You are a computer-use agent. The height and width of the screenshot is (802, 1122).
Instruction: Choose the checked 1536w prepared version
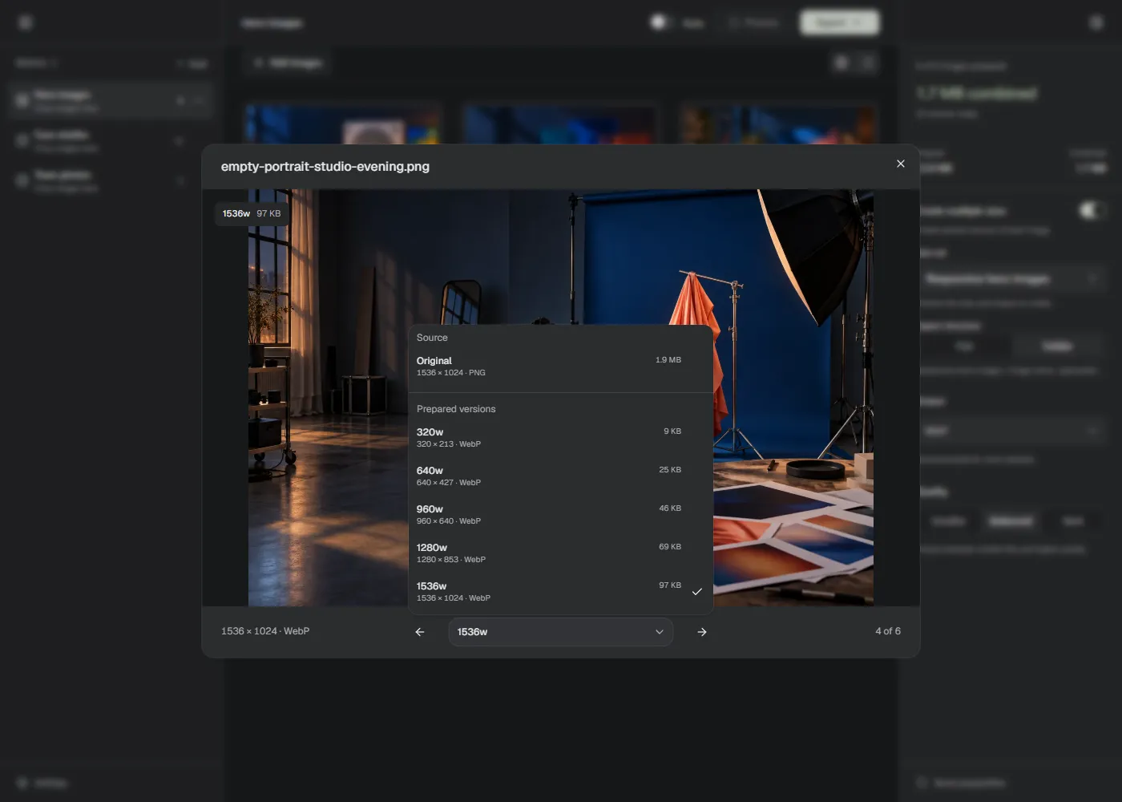click(560, 592)
